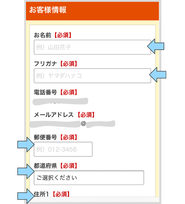Click the blue arrow beside フリガナ field
The height and width of the screenshot is (204, 185).
[x=158, y=75]
